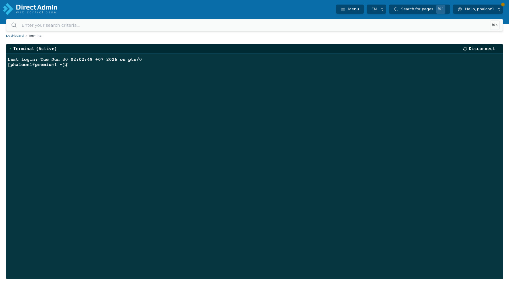Click the search bar magnifier icon
The height and width of the screenshot is (286, 509).
pyautogui.click(x=14, y=25)
